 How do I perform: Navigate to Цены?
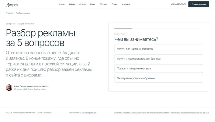point(92,4)
